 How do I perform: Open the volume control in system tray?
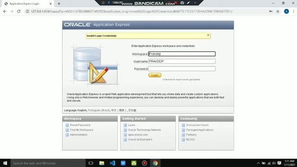[274, 163]
